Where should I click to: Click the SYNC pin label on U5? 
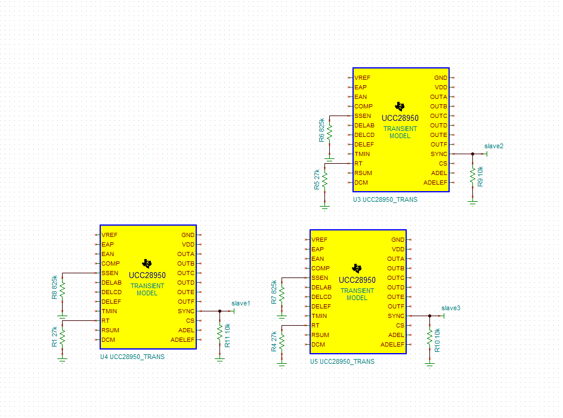coord(396,316)
